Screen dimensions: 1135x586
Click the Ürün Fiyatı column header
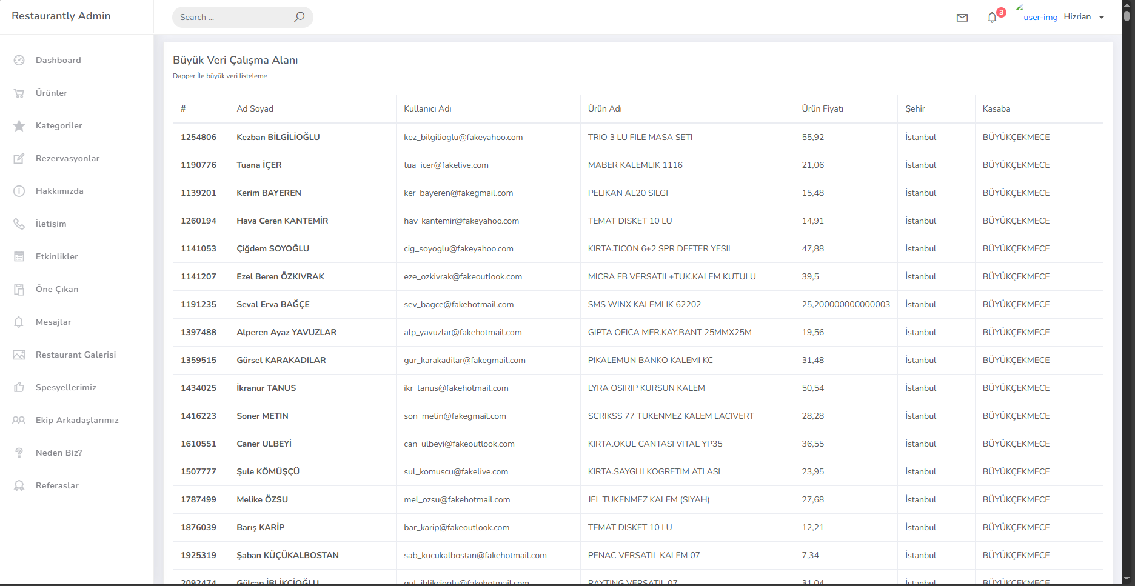[822, 108]
